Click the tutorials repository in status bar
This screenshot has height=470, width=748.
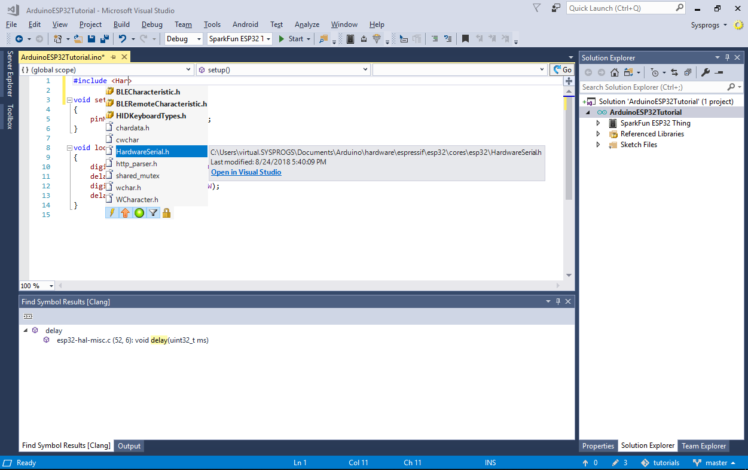point(660,463)
